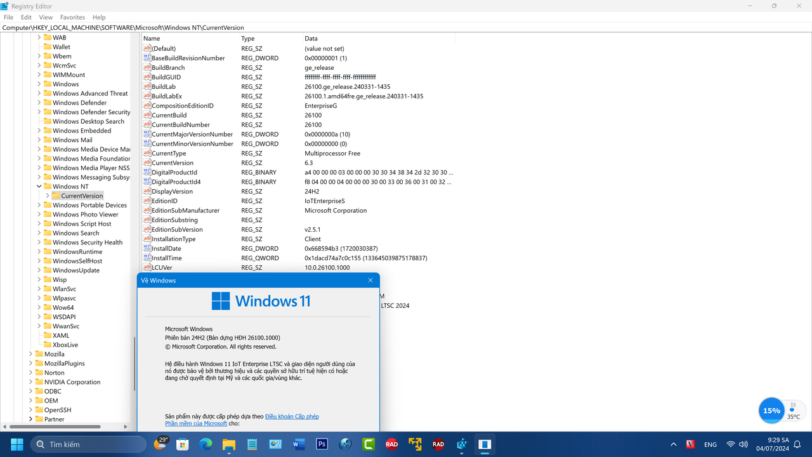Open Microsoft Store from the taskbar
Viewport: 812px width, 457px height.
click(183, 444)
